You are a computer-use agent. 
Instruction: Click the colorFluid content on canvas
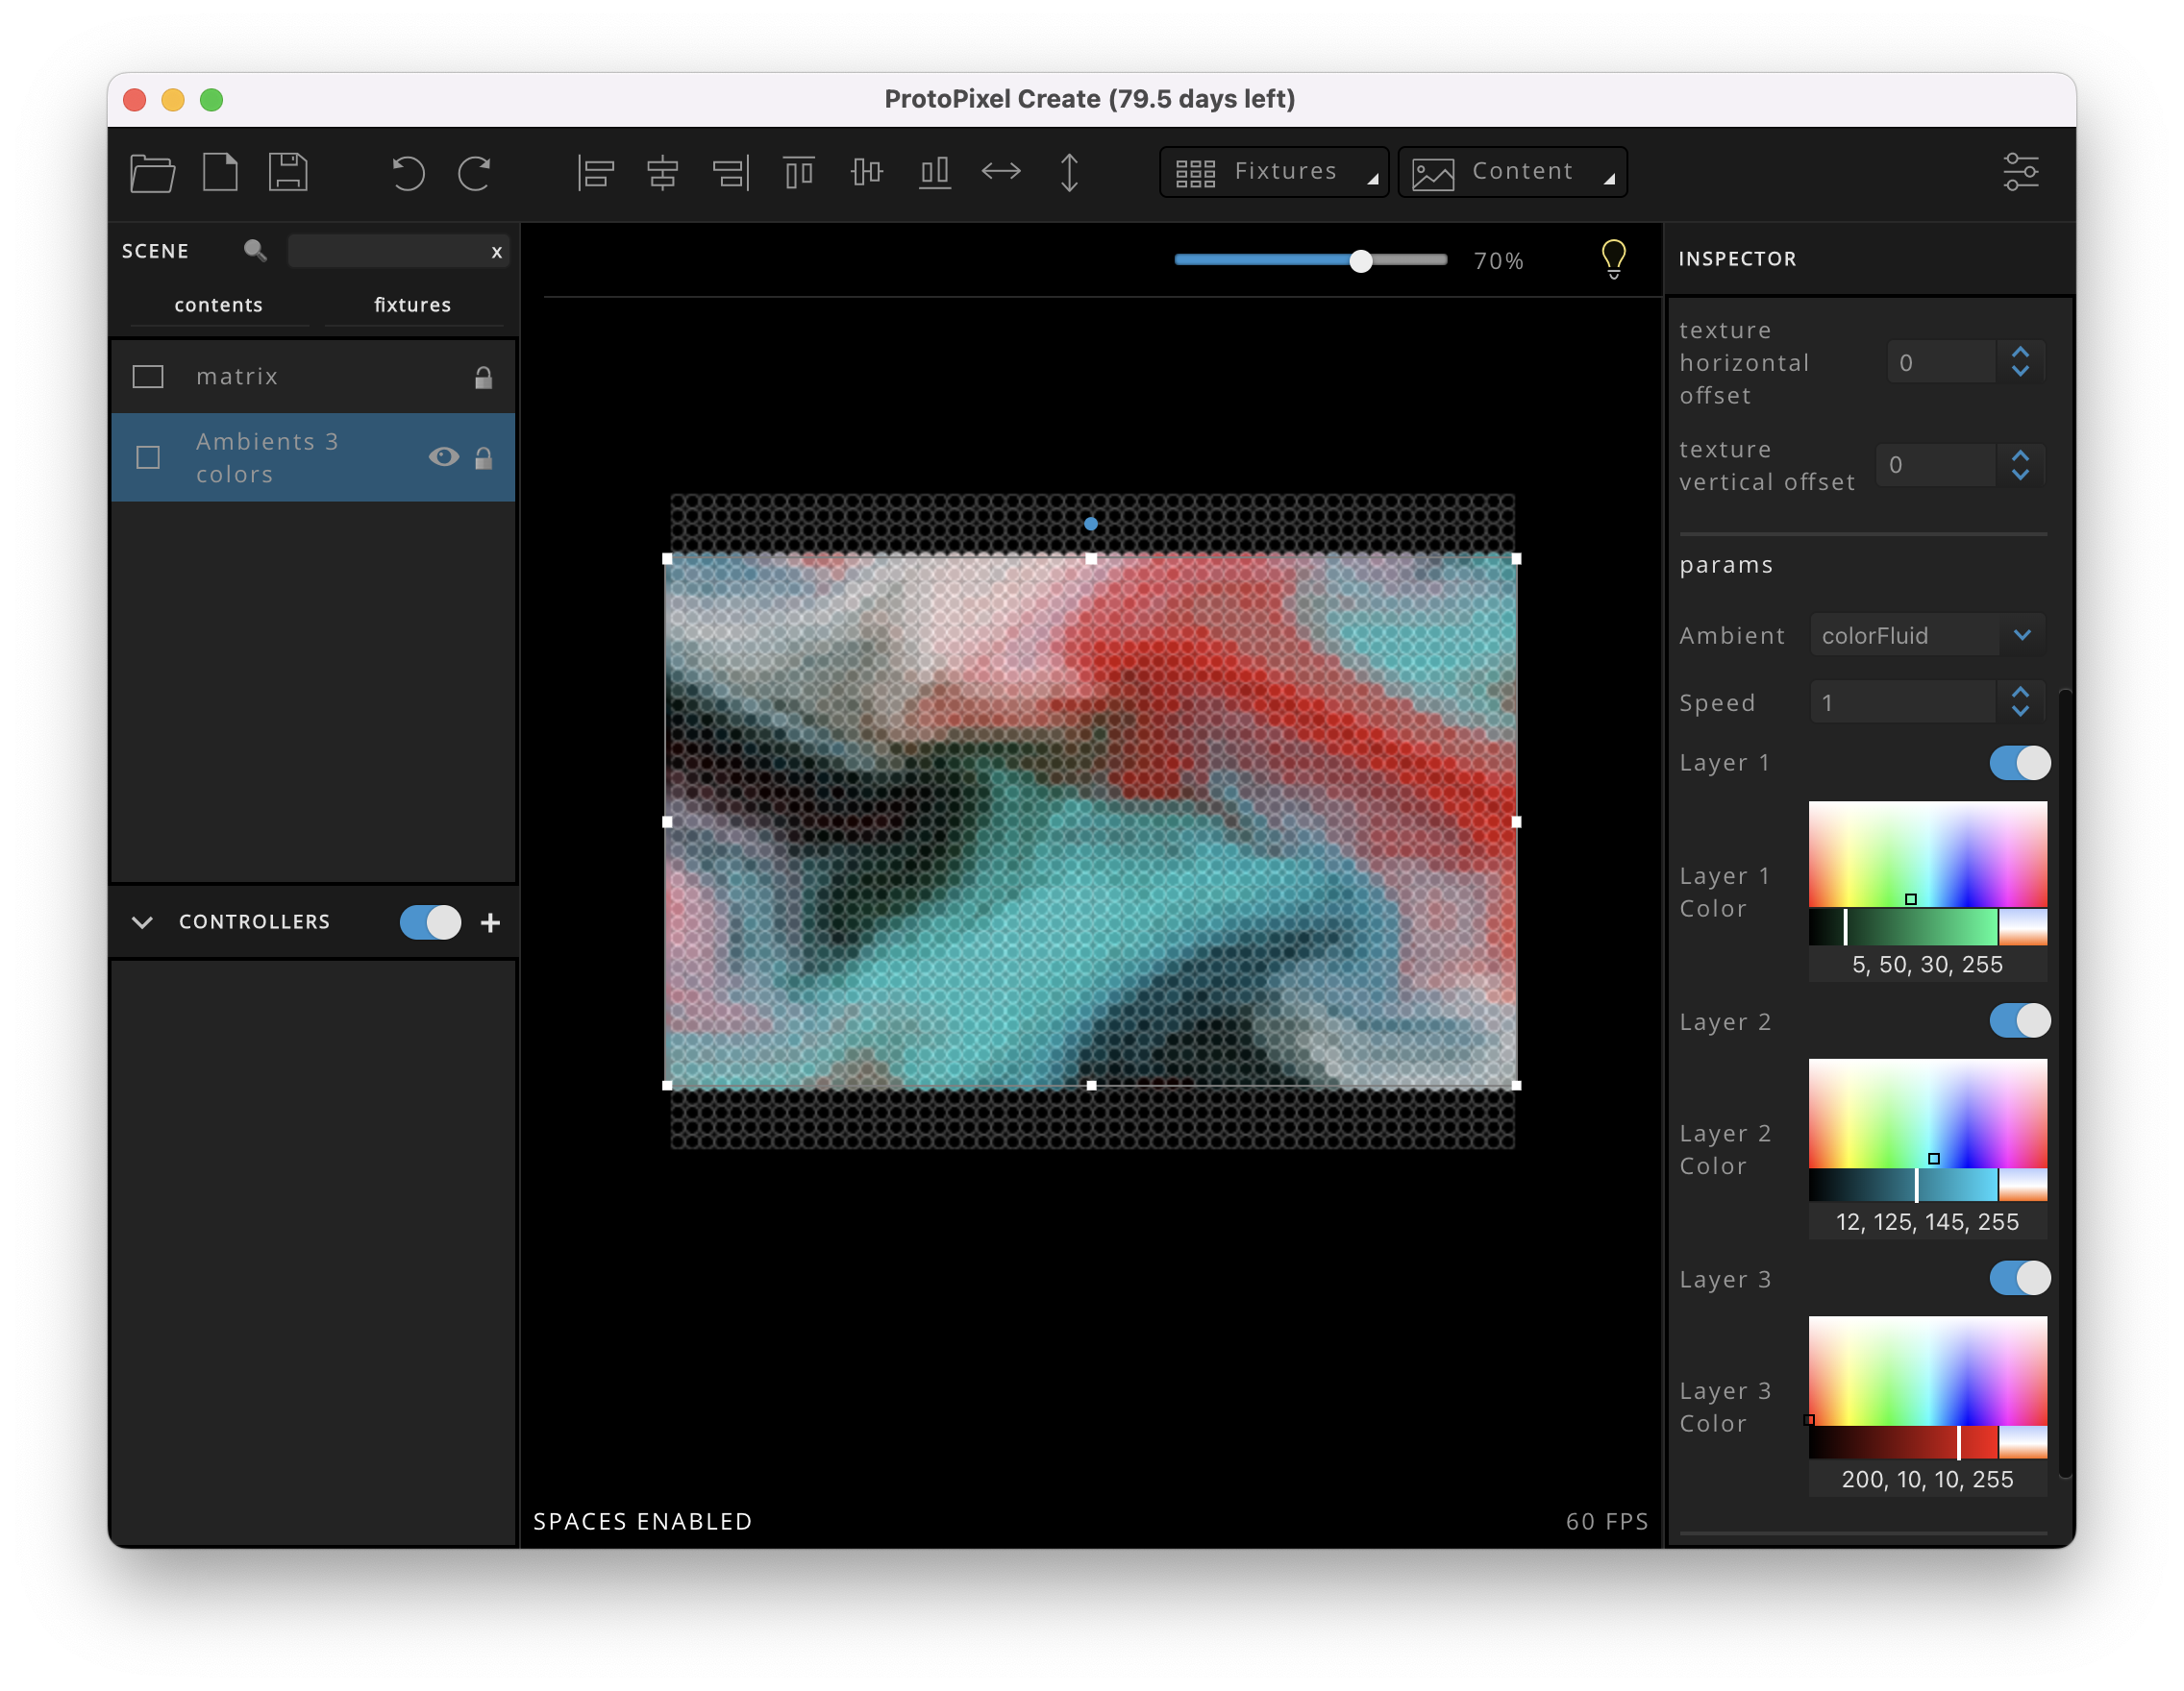(1091, 821)
